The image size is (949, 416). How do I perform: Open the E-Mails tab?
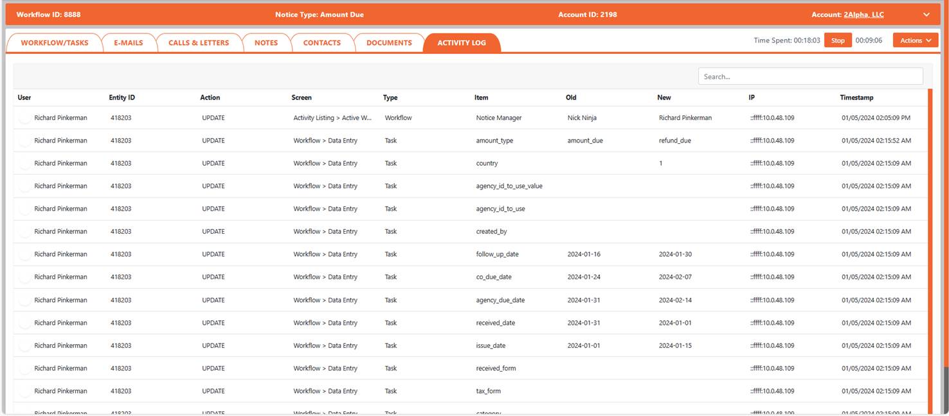point(129,43)
